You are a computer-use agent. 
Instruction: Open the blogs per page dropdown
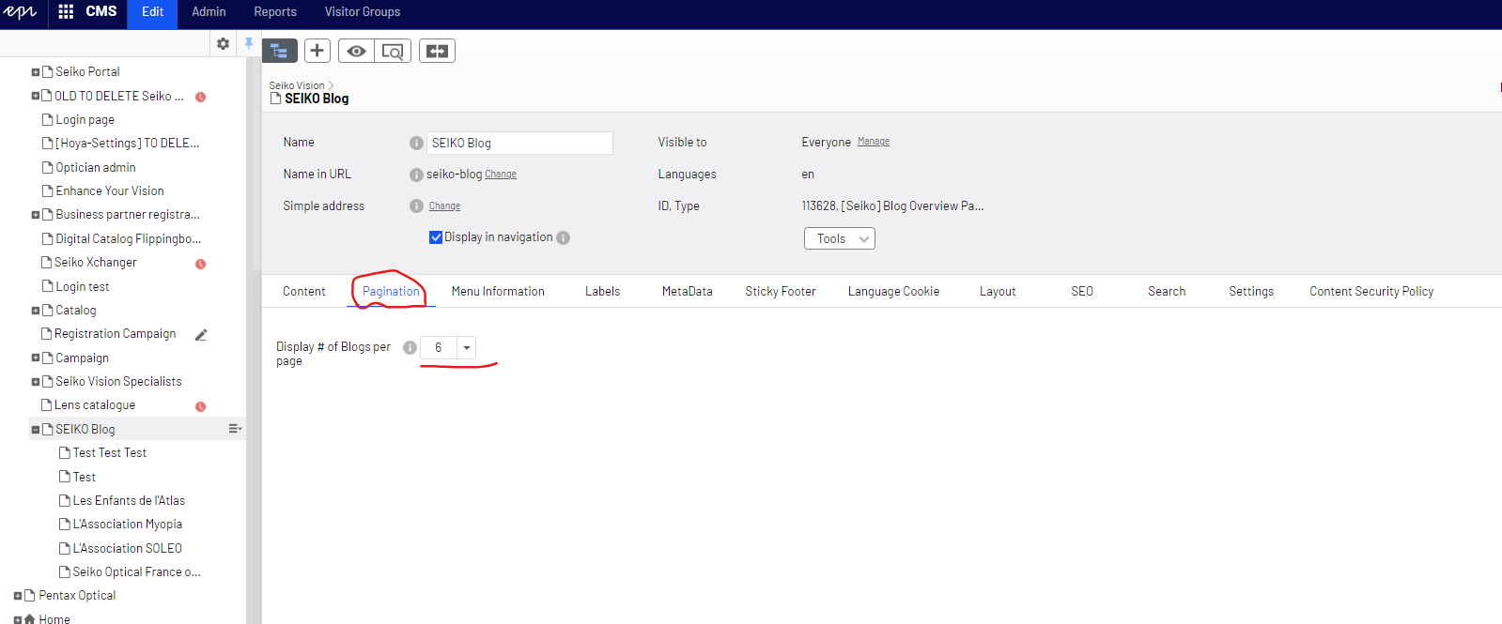[x=466, y=347]
